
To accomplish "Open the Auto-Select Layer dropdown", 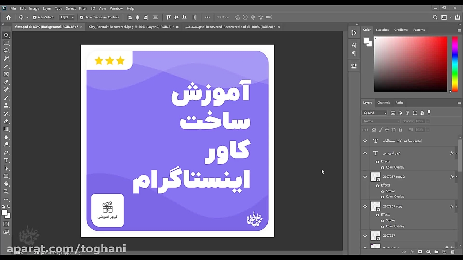I will [x=67, y=17].
